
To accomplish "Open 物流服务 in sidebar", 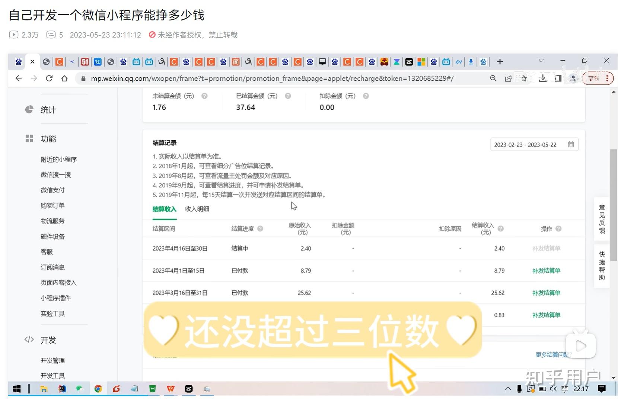I will 52,221.
